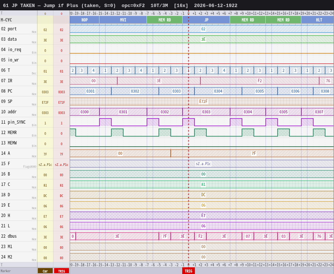Click SP value E72F in waveform

click(x=203, y=101)
